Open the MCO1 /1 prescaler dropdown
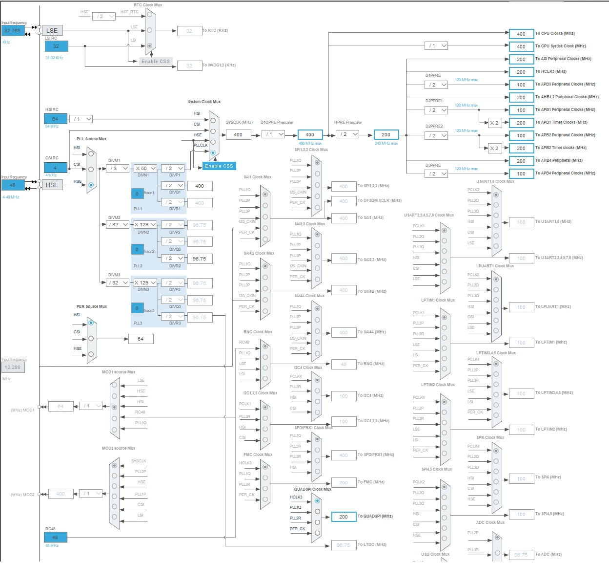The image size is (609, 563). tap(91, 406)
